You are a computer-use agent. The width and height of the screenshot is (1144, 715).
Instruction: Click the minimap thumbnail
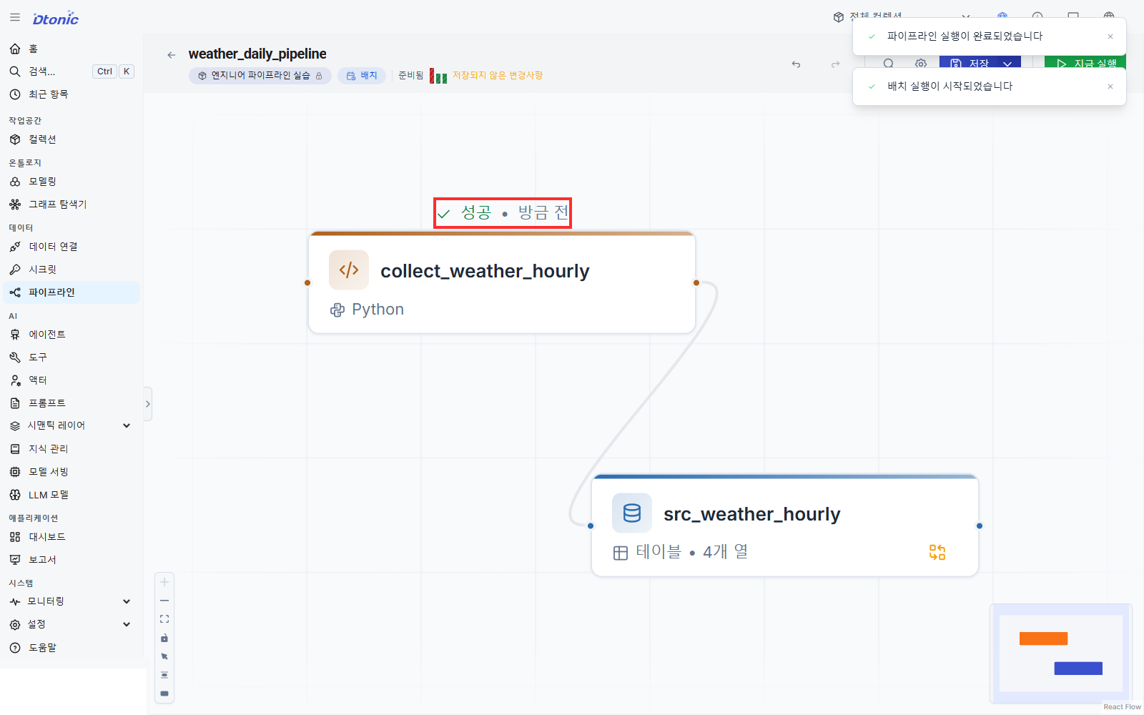pos(1061,654)
